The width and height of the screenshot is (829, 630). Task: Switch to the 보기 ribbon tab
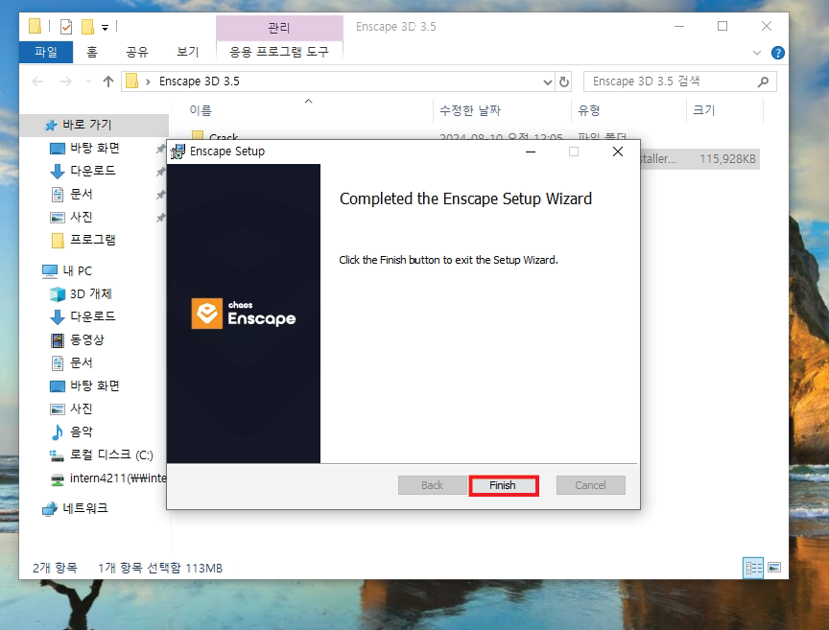pos(188,52)
